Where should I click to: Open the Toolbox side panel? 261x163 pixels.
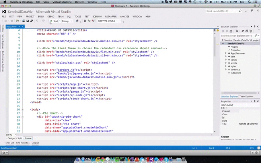tap(3, 29)
